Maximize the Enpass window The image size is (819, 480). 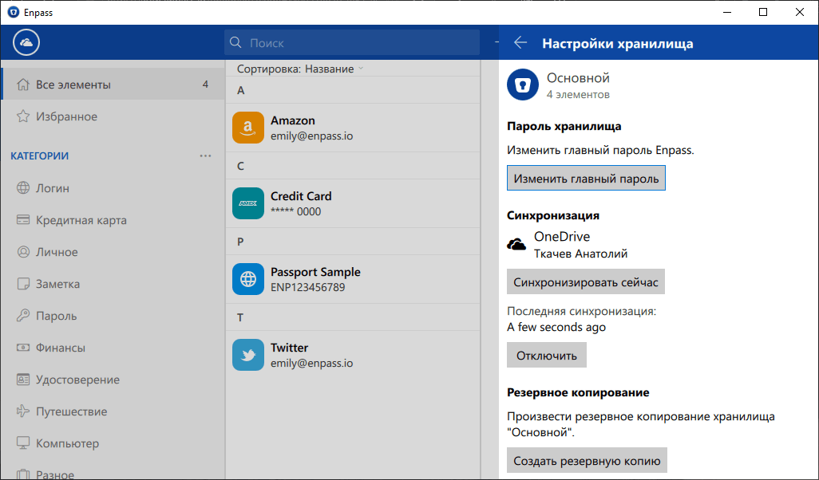pyautogui.click(x=763, y=12)
